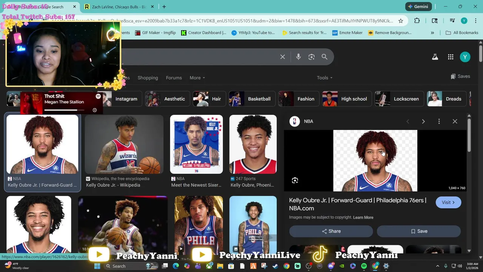The height and width of the screenshot is (272, 483).
Task: Open Microsoft Edge from the taskbar
Action: coord(176,266)
